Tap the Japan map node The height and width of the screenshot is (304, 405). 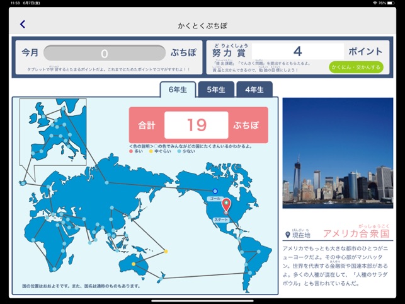pos(129,218)
